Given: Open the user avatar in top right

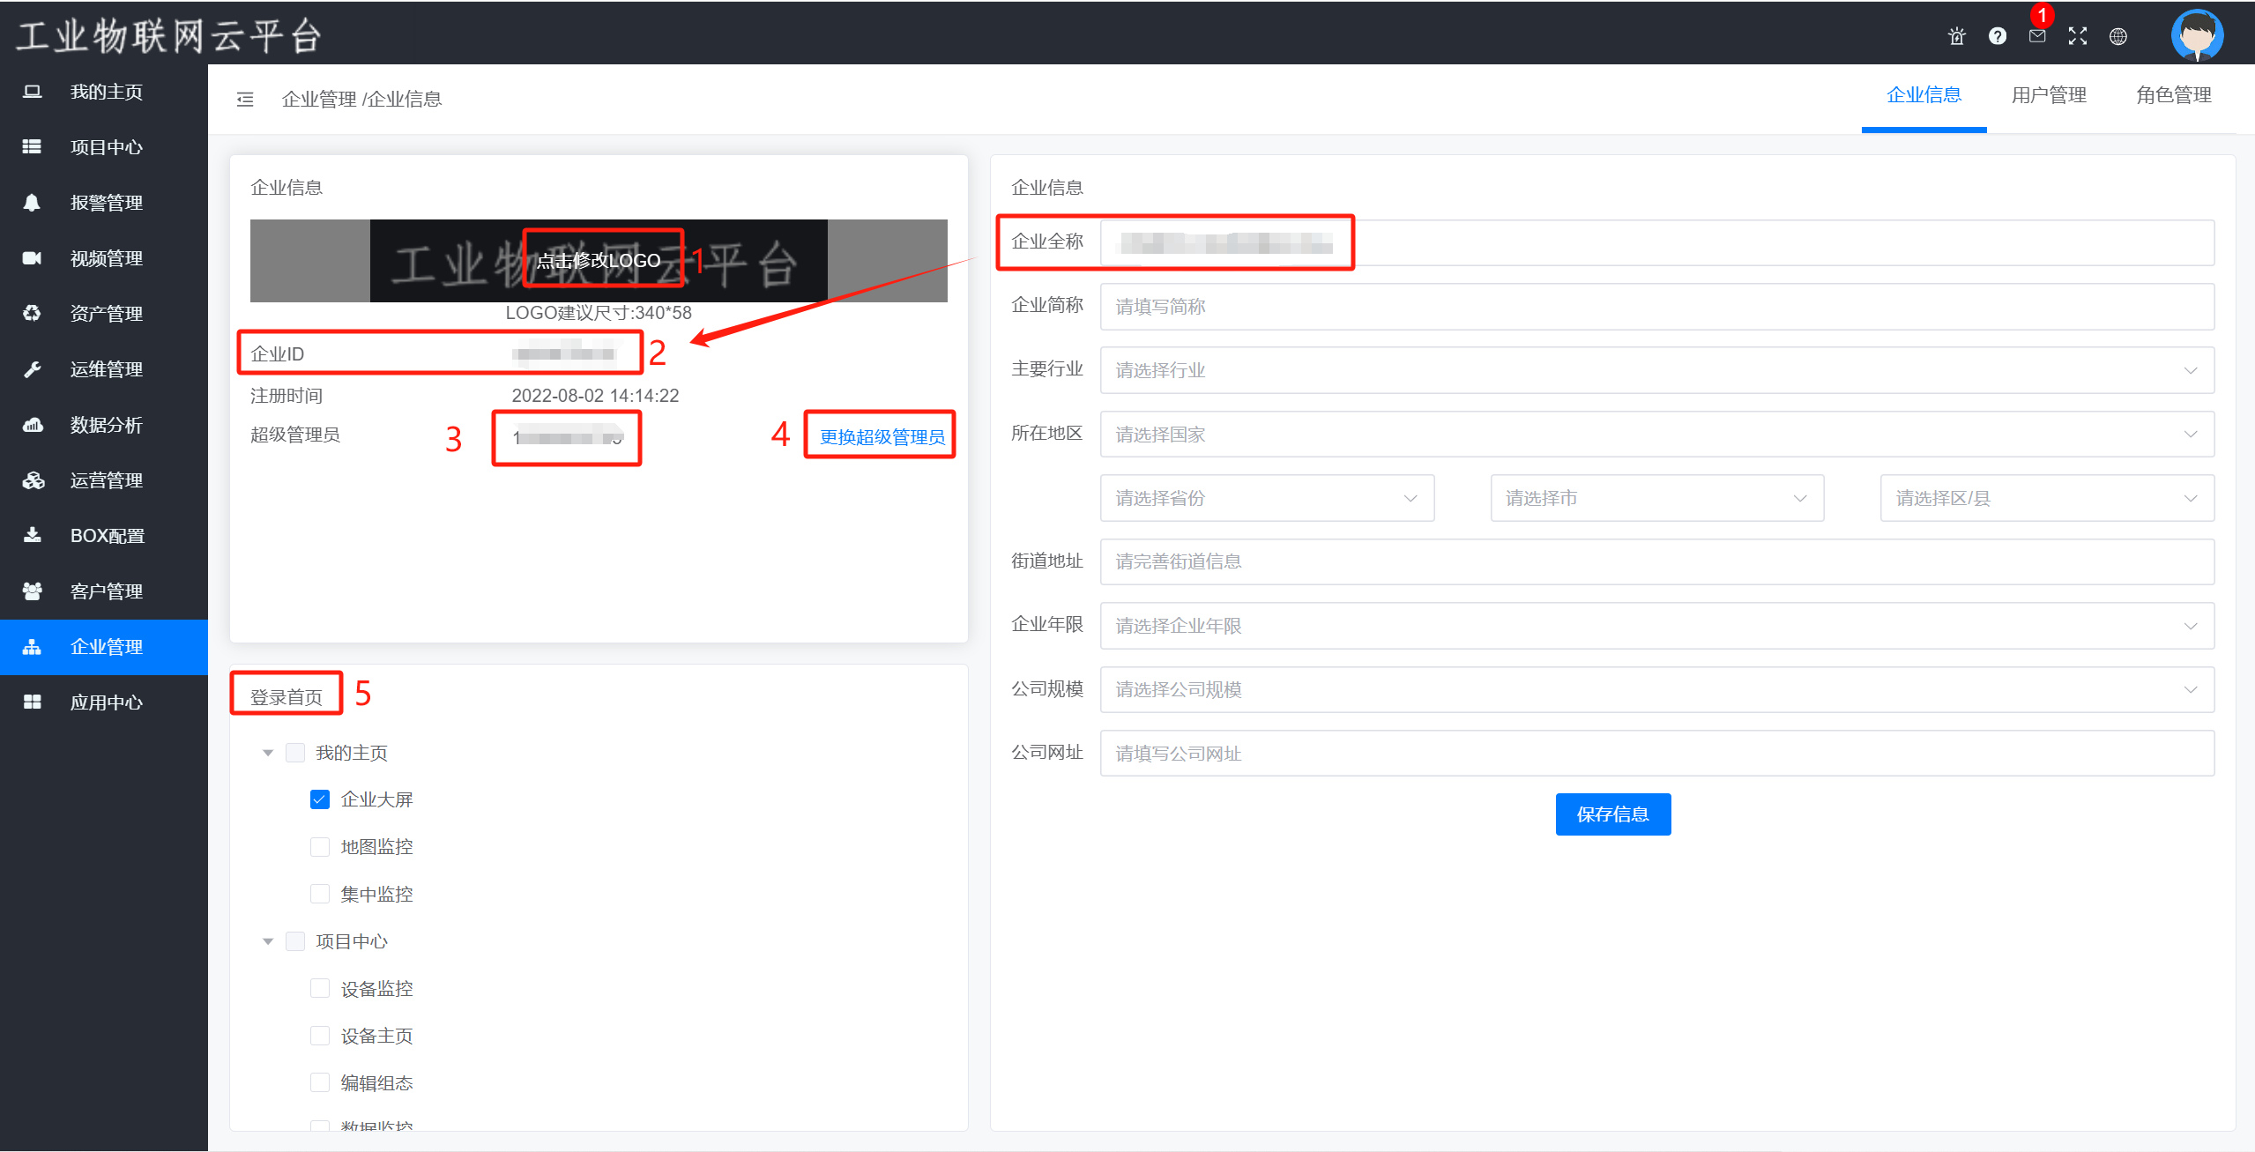Looking at the screenshot, I should pyautogui.click(x=2197, y=34).
